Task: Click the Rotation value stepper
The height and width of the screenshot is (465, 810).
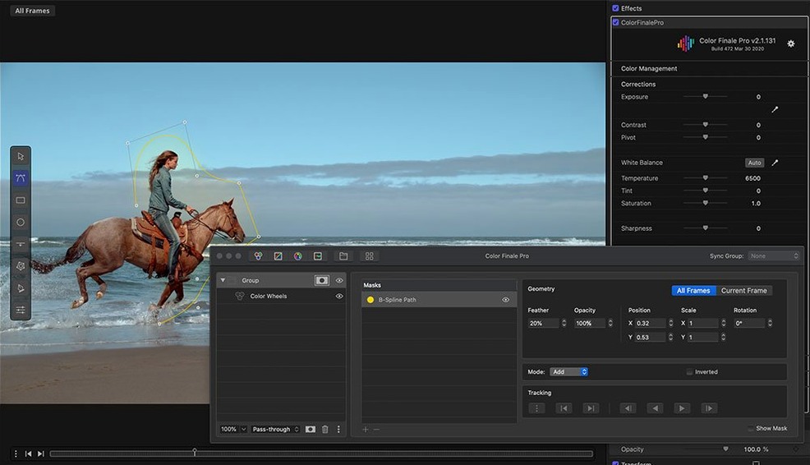Action: tap(770, 323)
